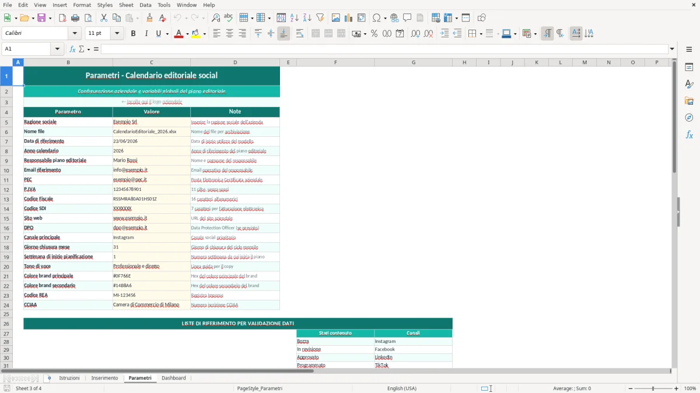Format as percent icon
The image size is (700, 393).
click(x=374, y=34)
